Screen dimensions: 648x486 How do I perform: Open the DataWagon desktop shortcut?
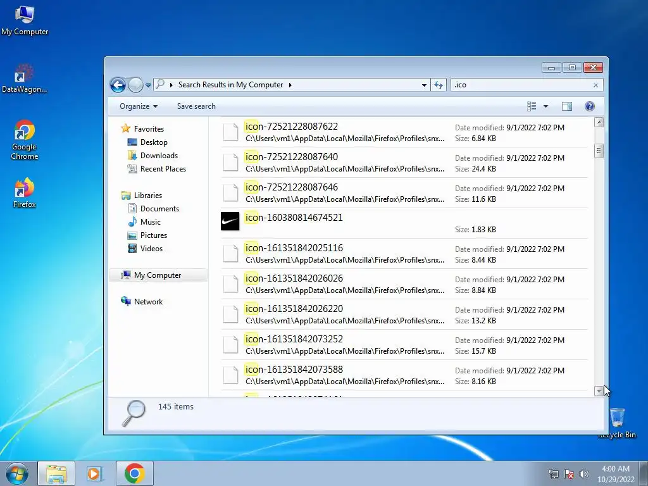pos(25,78)
